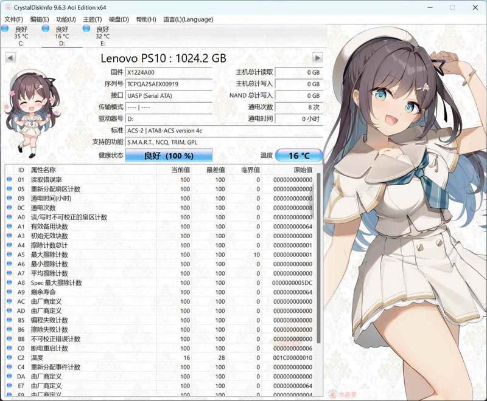Click the CrystalDiskInfo title bar app icon

pyautogui.click(x=8, y=7)
